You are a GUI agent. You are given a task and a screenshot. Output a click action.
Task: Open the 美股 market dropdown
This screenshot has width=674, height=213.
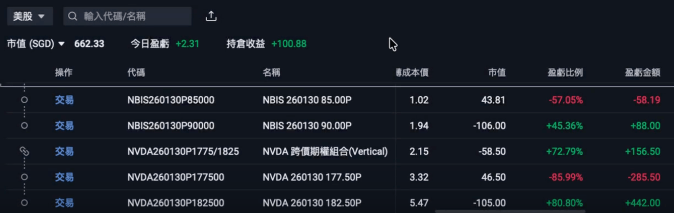29,17
